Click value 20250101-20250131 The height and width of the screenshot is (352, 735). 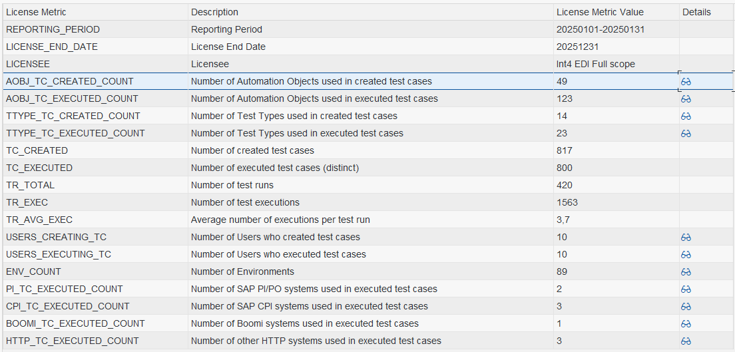(x=601, y=29)
